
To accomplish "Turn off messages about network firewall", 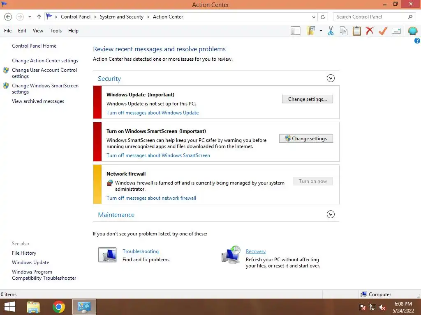I will pos(151,198).
